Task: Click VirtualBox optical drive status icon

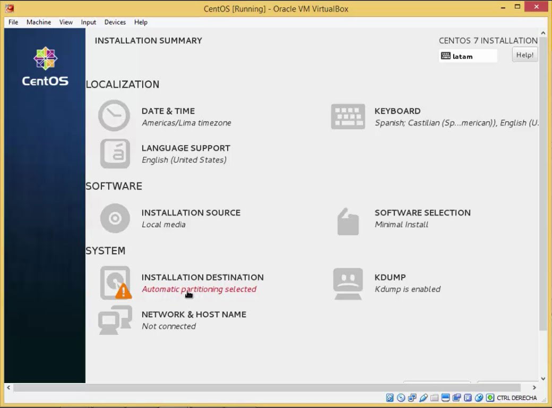Action: pos(401,398)
